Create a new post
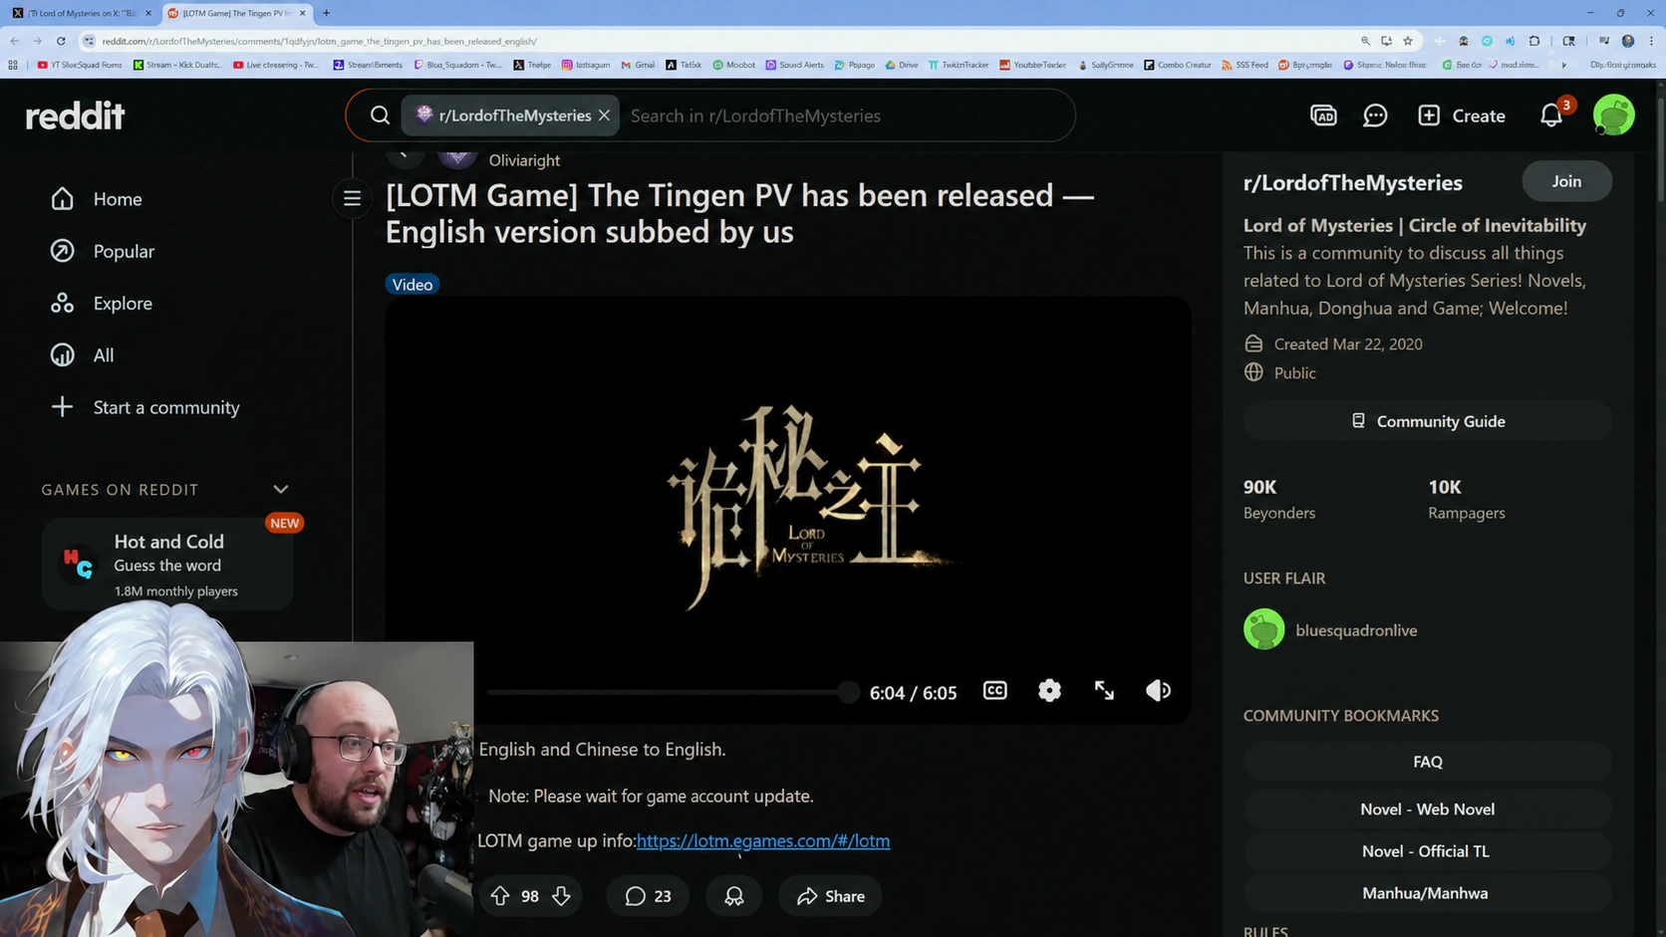The height and width of the screenshot is (937, 1666). [1462, 116]
